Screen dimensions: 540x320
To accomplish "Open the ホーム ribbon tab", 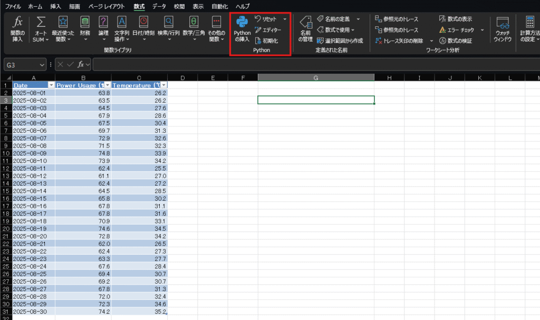I will [35, 6].
